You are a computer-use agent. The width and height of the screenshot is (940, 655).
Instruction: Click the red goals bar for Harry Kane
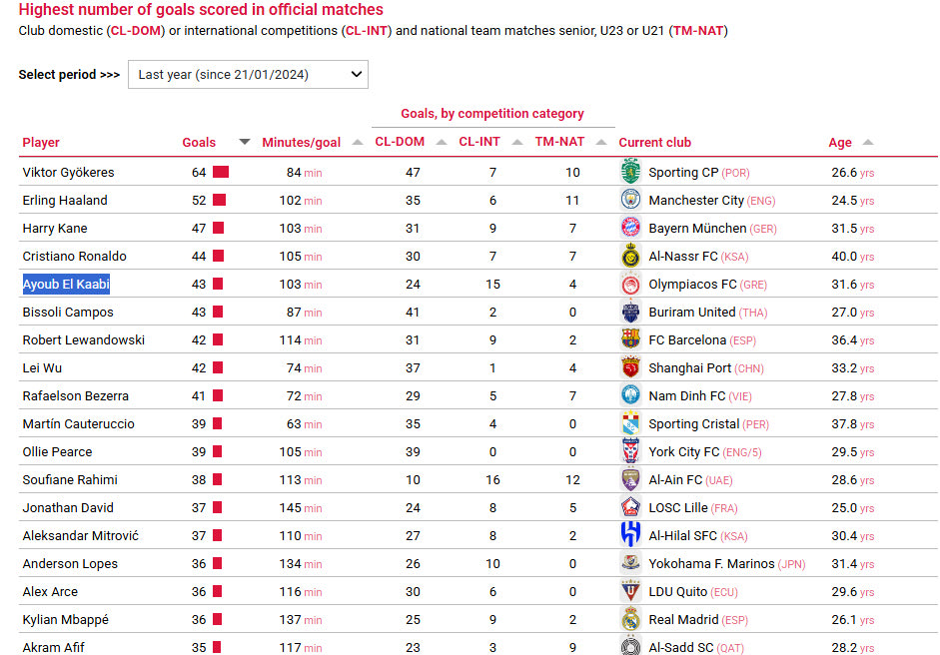tap(218, 229)
